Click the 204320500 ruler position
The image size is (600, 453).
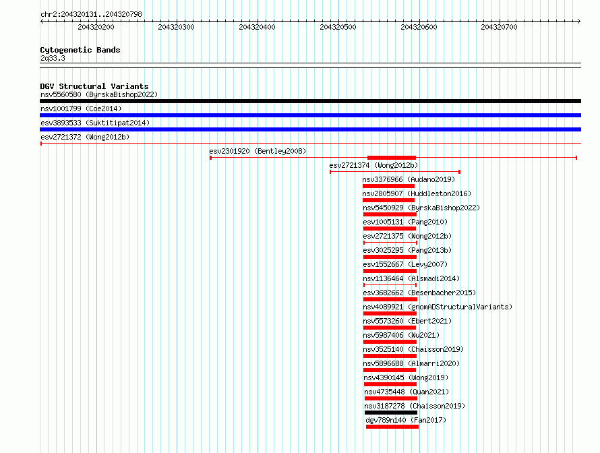coord(338,27)
